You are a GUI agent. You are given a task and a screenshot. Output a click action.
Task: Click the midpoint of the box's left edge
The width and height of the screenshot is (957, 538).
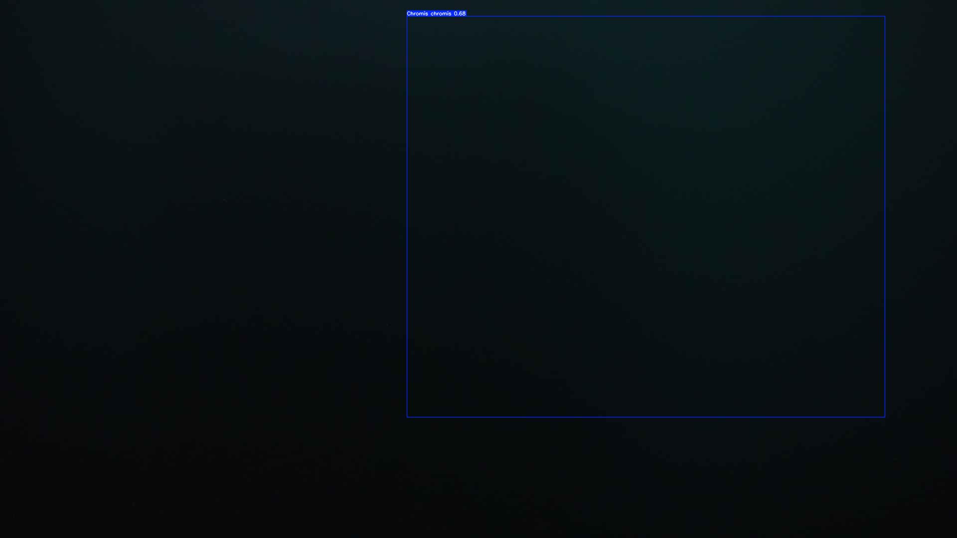[x=407, y=217]
